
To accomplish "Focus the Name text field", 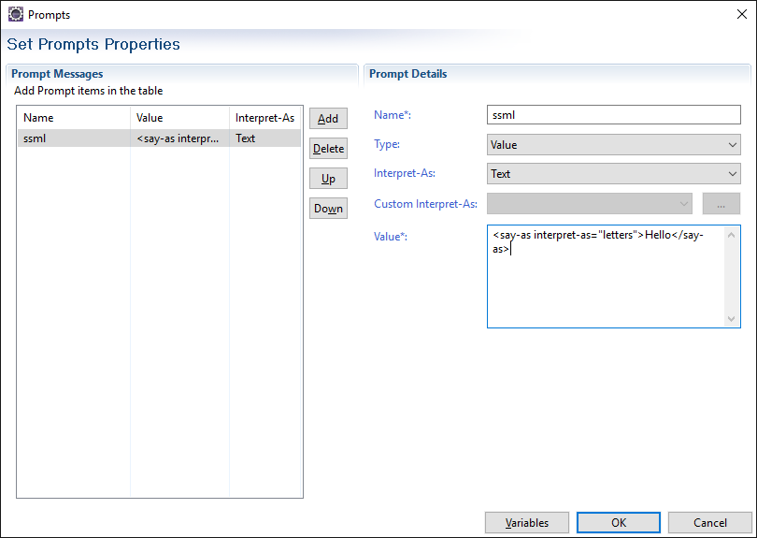I will click(x=613, y=115).
